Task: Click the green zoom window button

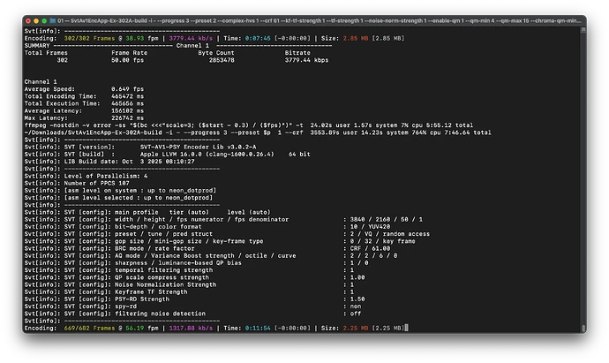Action: 44,21
